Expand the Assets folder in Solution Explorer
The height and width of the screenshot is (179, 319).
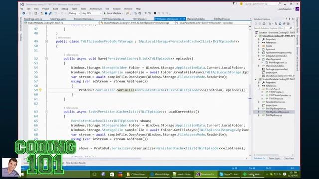pos(259,46)
